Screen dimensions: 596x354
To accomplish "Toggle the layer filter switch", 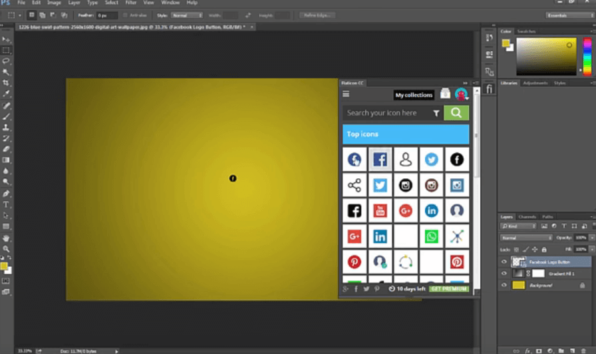I will pos(594,226).
